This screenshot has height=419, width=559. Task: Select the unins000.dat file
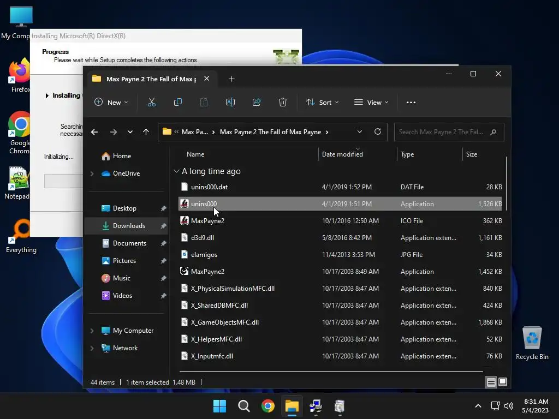pos(340,187)
